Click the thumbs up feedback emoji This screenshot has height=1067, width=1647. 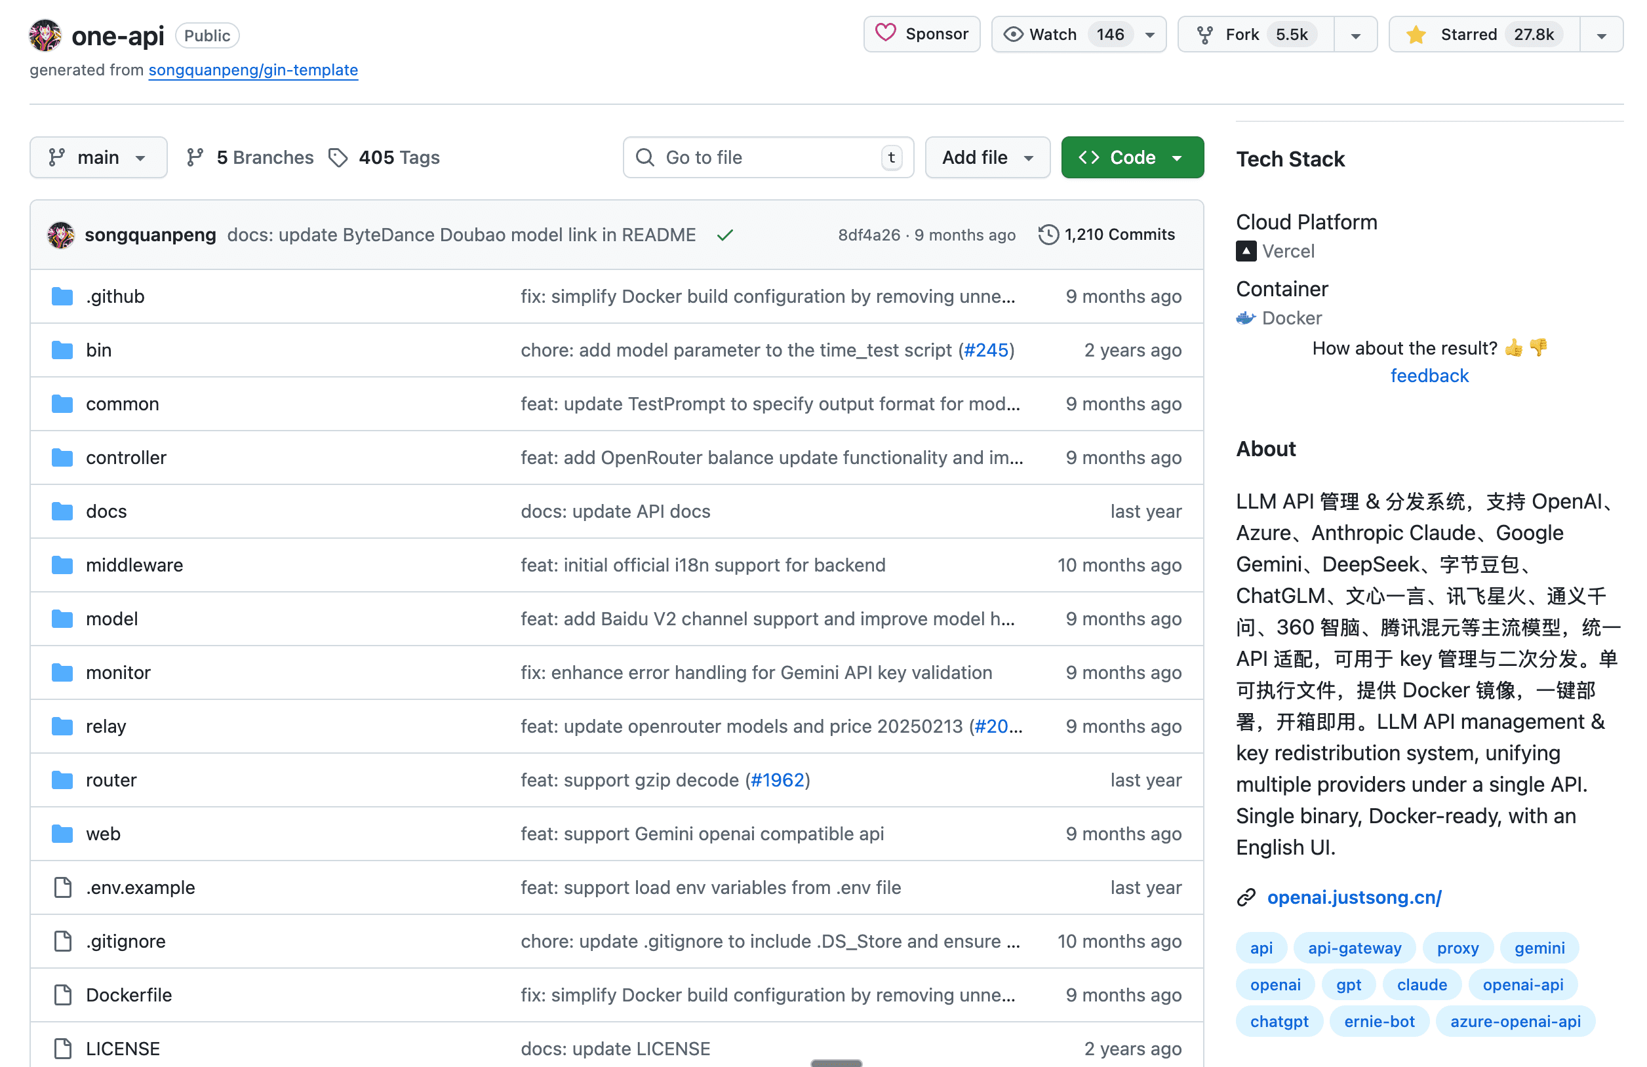pyautogui.click(x=1513, y=348)
